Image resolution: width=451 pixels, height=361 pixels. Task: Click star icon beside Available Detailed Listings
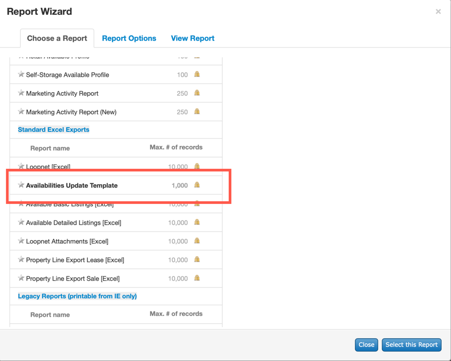[x=21, y=223]
